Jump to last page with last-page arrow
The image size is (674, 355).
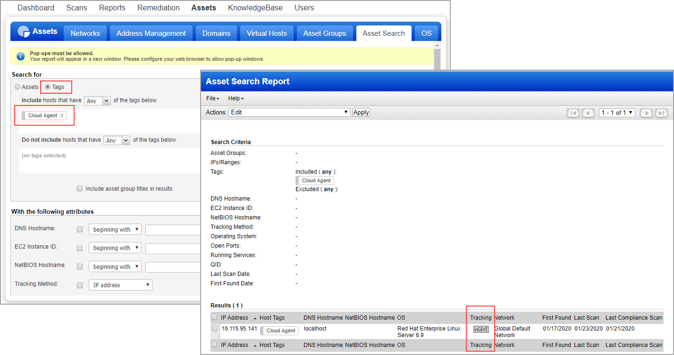(x=661, y=113)
